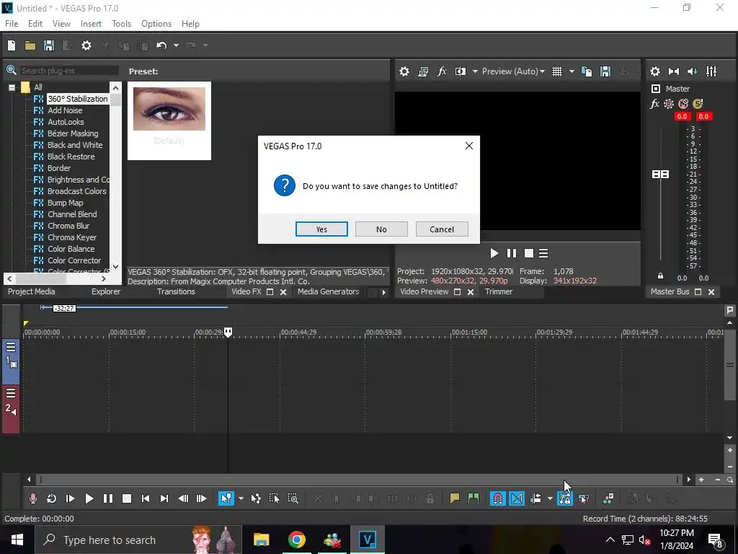Click the Master fader slider handle
Screen dimensions: 738x554
click(x=660, y=175)
